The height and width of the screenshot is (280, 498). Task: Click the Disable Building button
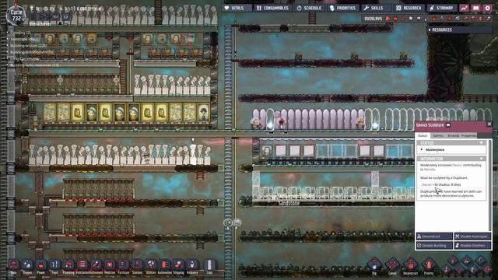tap(434, 246)
